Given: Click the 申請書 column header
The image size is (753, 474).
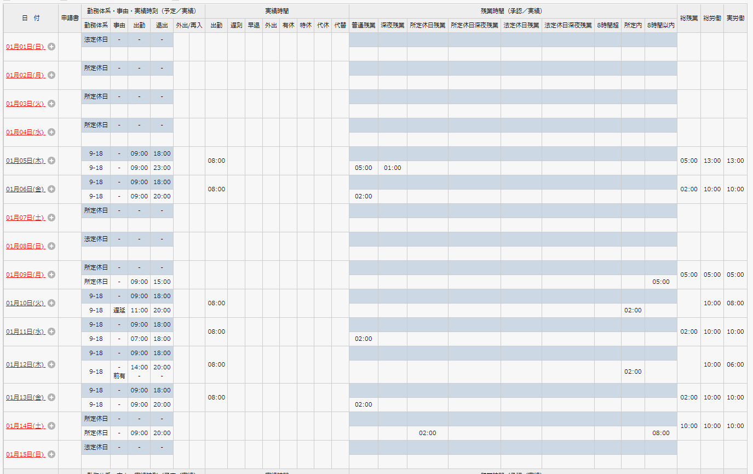Looking at the screenshot, I should pyautogui.click(x=70, y=18).
